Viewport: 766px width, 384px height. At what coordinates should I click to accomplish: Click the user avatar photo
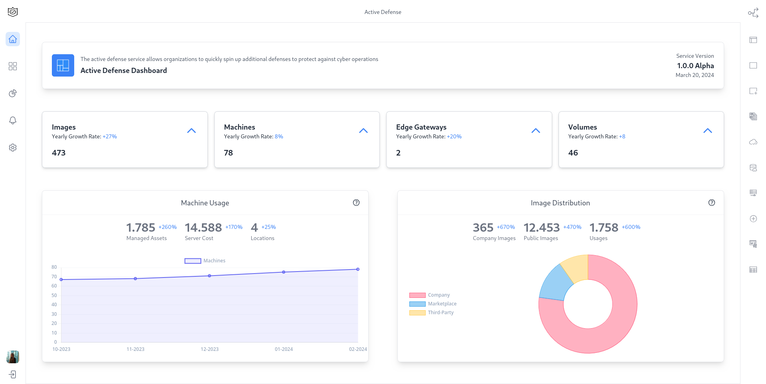[13, 357]
